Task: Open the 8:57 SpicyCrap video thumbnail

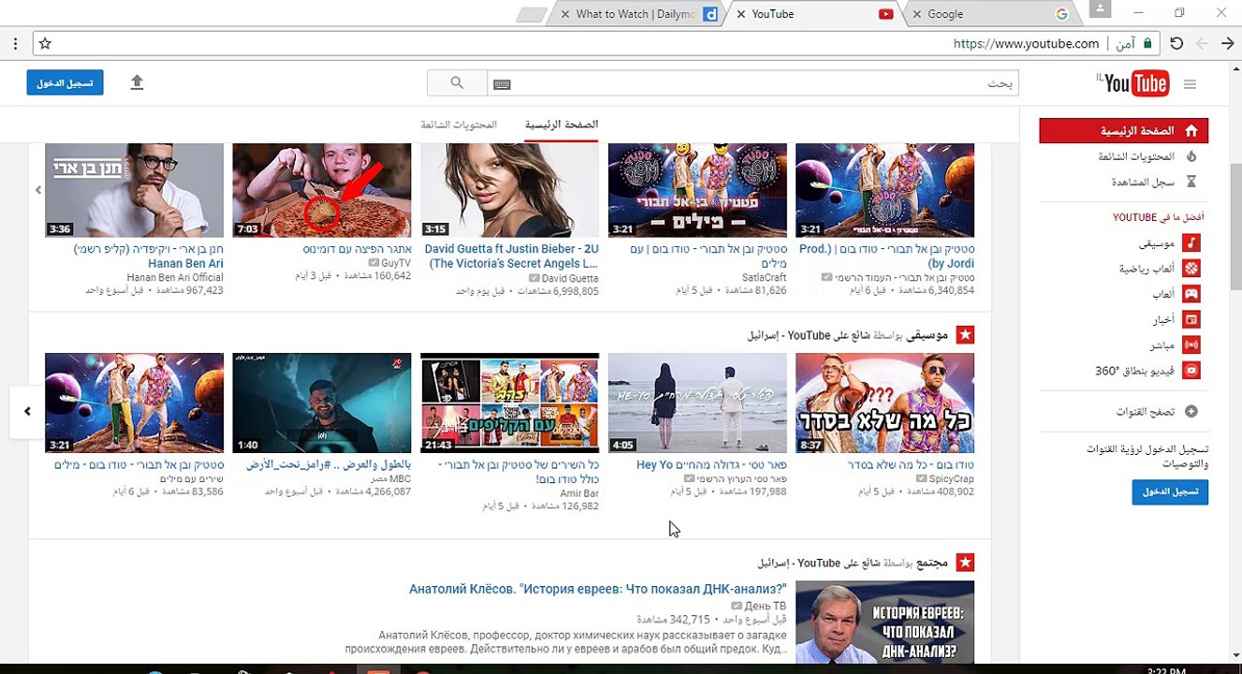Action: point(884,403)
